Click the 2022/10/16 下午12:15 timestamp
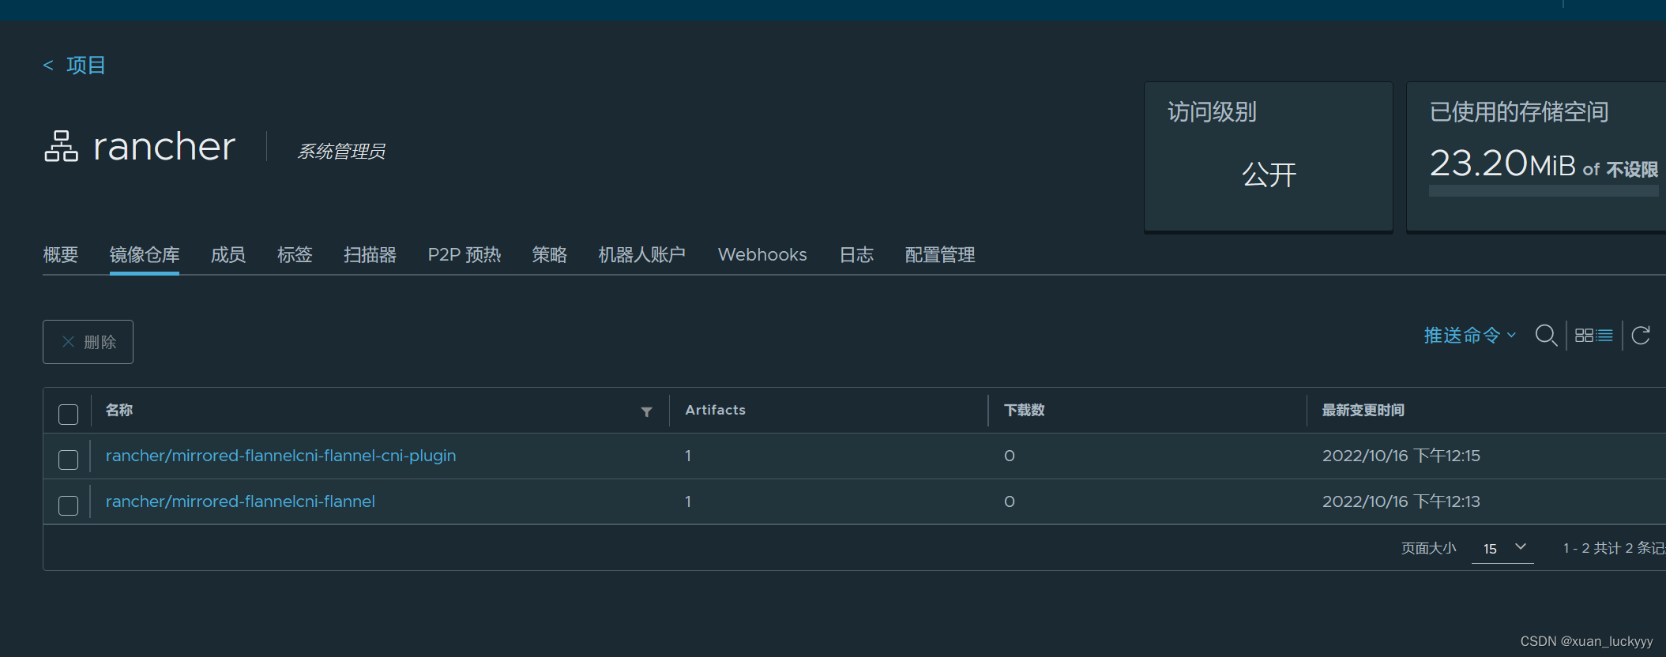 [1401, 456]
